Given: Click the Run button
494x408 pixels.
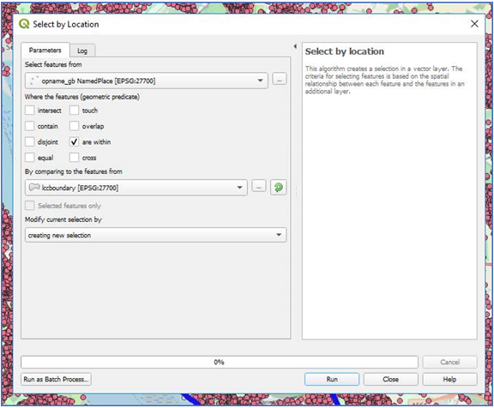Looking at the screenshot, I should pyautogui.click(x=332, y=379).
